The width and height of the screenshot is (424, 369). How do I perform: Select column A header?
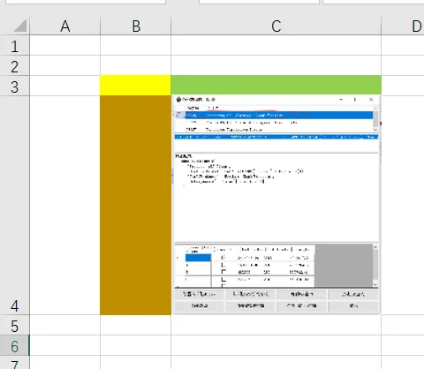pyautogui.click(x=64, y=26)
